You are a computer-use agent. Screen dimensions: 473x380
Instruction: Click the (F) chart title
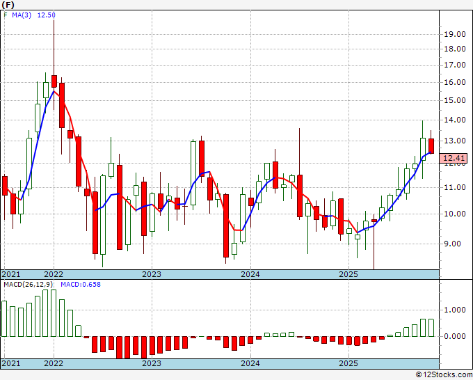coord(8,5)
